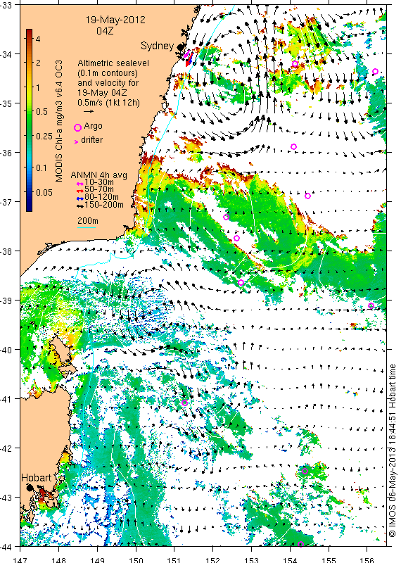
Task: Click the "80-120m" depth label
Action: 101,197
